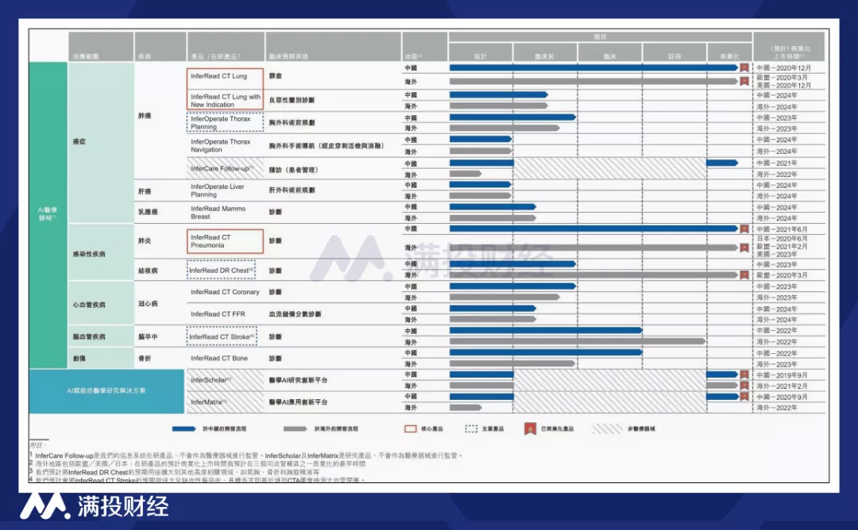The image size is (858, 530).
Task: Click commercialized flag on InferMatrix 中國 row
Action: point(744,396)
